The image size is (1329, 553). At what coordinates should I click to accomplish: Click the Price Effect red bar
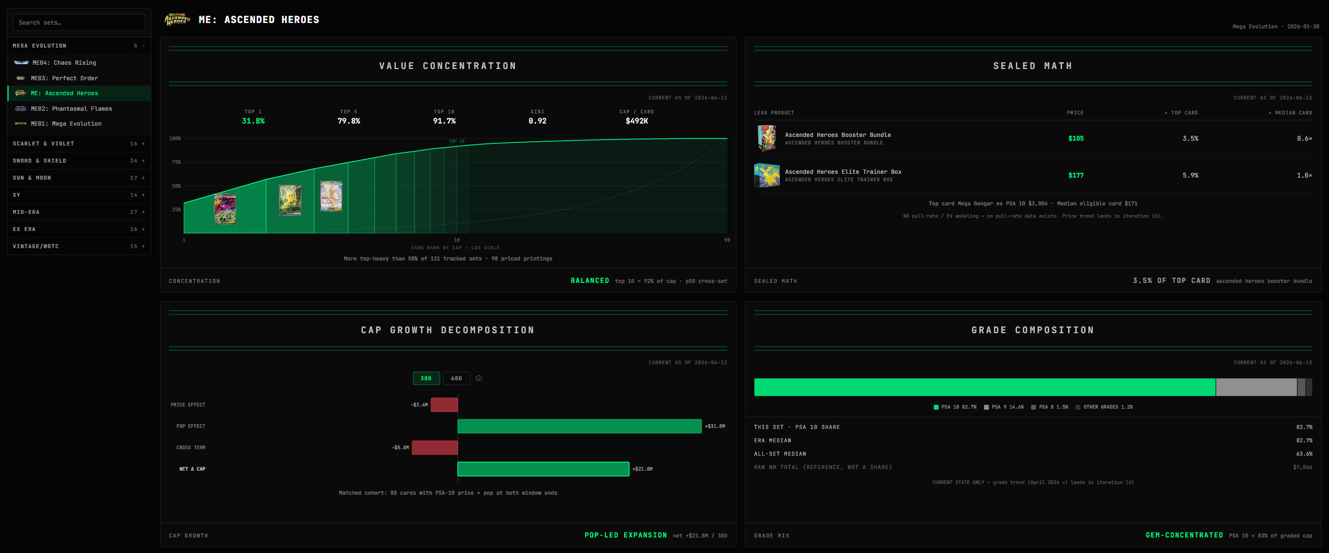(444, 405)
